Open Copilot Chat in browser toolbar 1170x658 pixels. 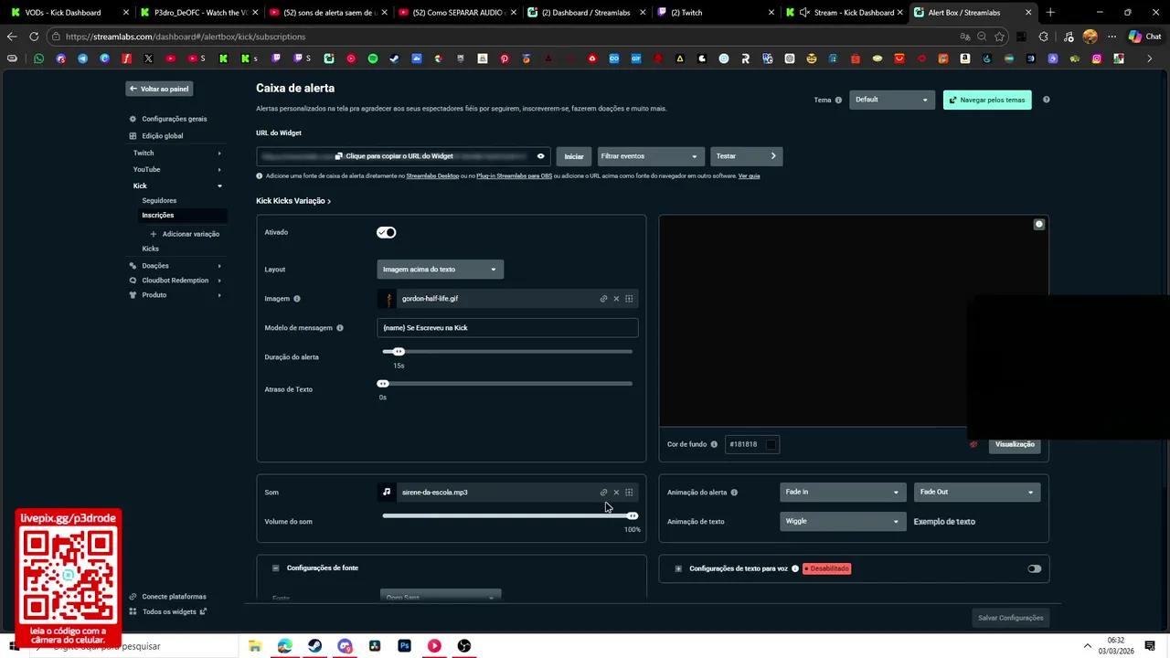pyautogui.click(x=1143, y=37)
